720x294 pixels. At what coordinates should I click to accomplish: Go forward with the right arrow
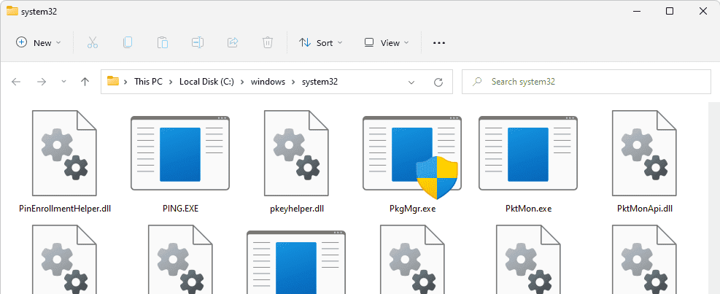(x=42, y=82)
